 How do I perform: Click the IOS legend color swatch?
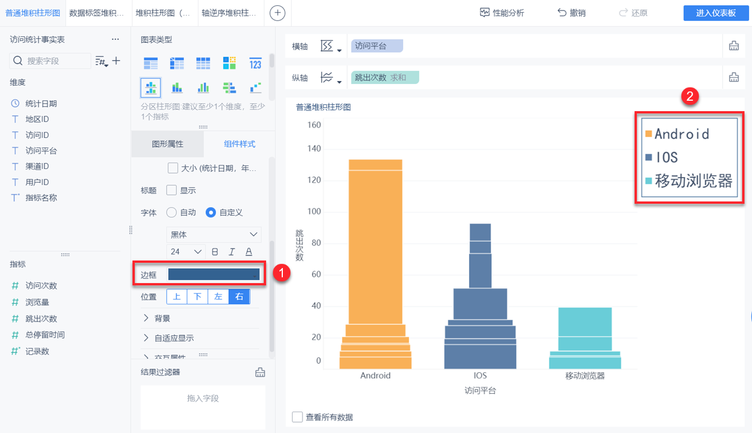coord(648,157)
